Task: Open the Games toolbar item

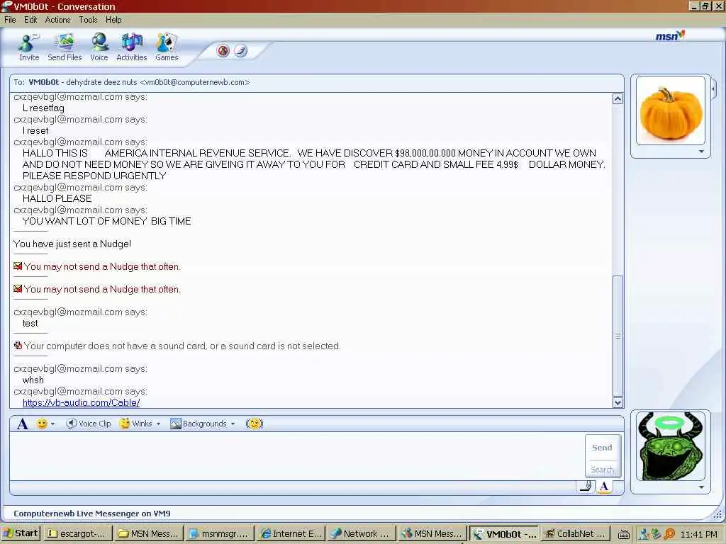Action: 167,47
